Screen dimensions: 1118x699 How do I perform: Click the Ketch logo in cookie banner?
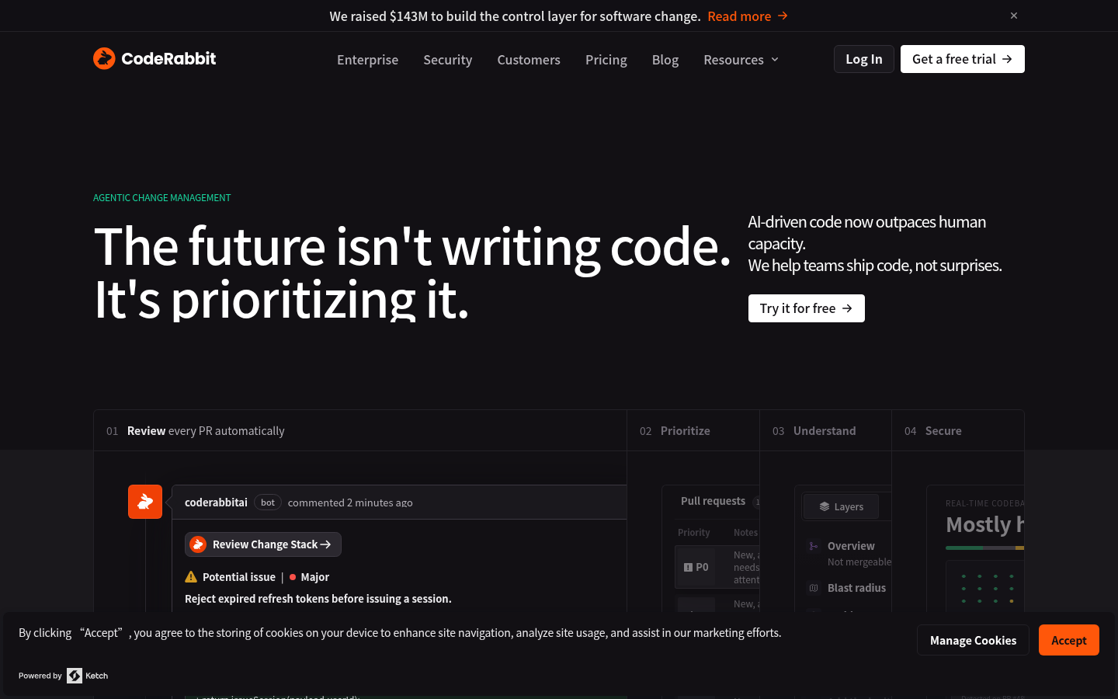(x=88, y=676)
